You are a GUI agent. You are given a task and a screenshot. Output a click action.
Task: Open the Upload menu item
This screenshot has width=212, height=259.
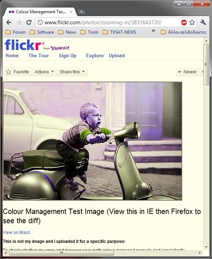click(117, 56)
